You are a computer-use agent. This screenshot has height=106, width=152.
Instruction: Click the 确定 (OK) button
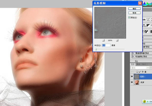(x=134, y=9)
